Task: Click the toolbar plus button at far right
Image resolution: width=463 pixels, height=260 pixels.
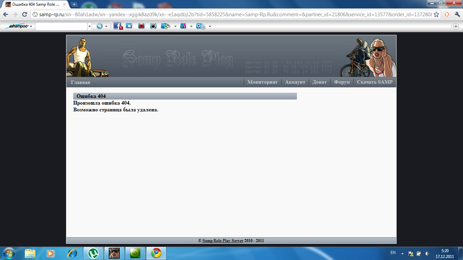Action: click(x=456, y=26)
